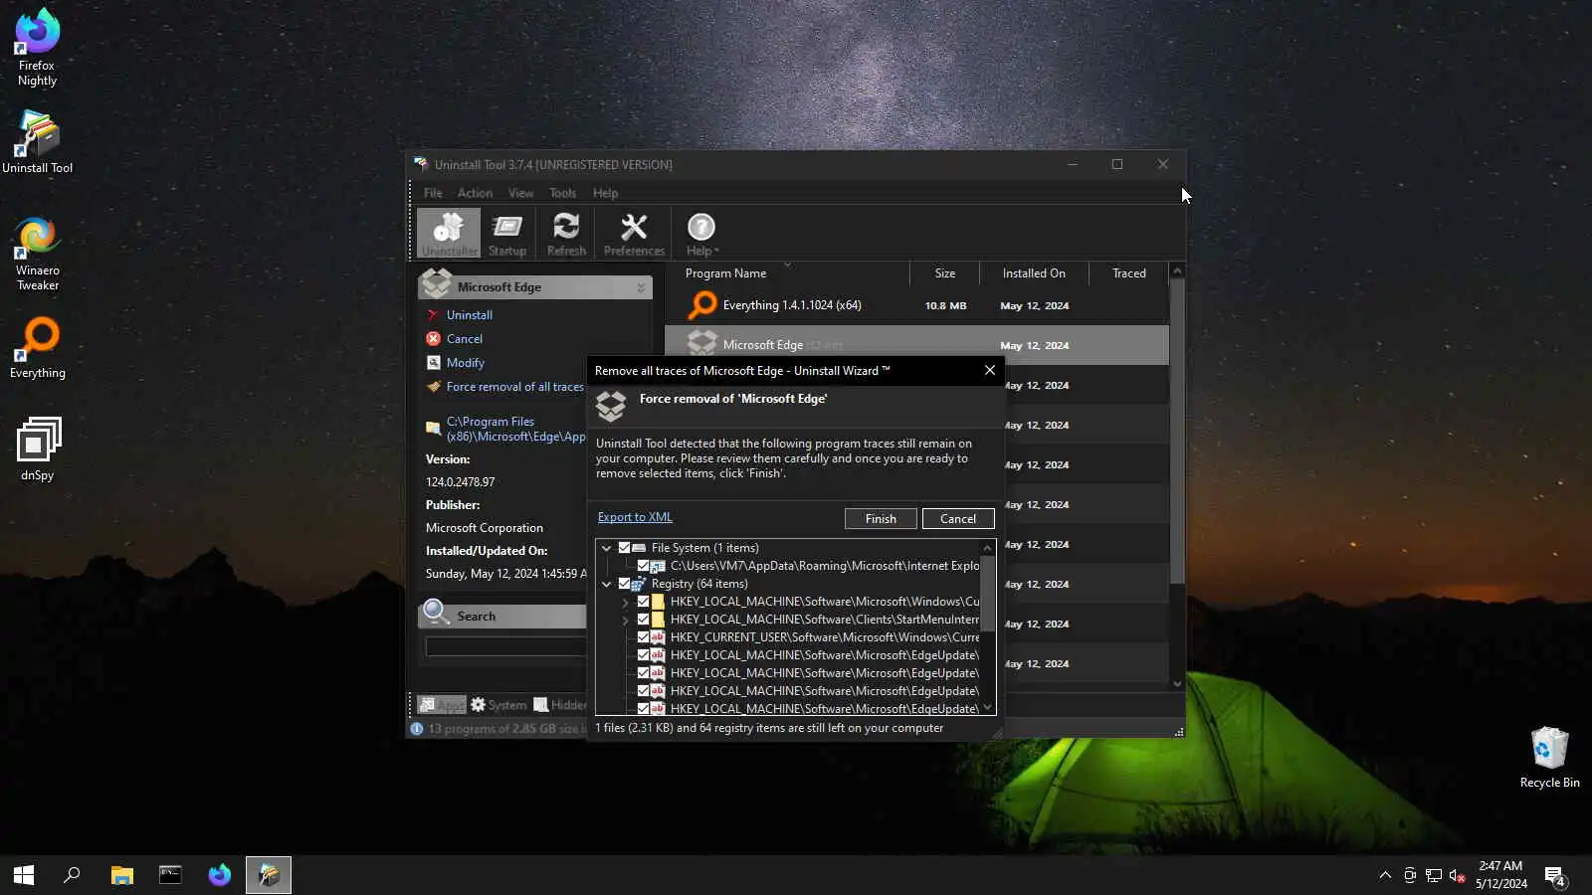Click the Force removal of all traces link
Viewport: 1592px width, 895px height.
click(x=515, y=386)
